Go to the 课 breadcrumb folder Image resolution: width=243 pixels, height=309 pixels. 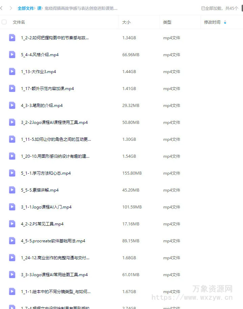[39, 8]
